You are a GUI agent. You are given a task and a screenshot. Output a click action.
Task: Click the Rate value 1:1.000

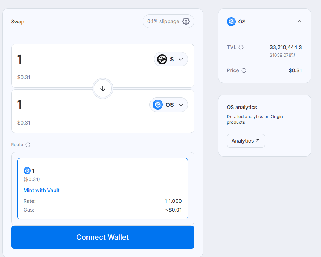click(x=173, y=201)
